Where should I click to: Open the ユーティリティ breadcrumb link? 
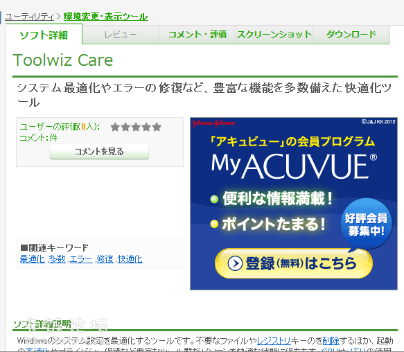point(30,17)
